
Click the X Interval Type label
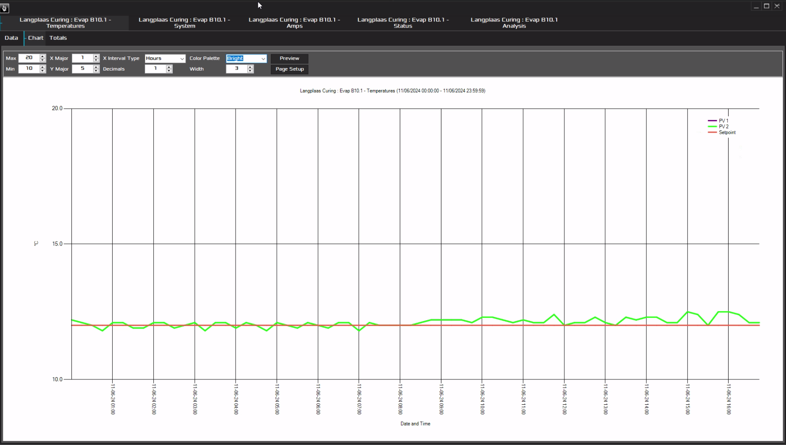click(x=121, y=58)
